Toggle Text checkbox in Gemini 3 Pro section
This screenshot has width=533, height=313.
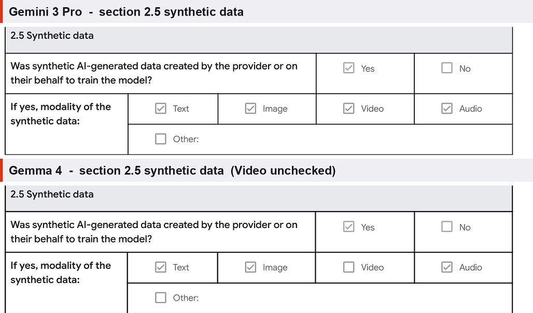[160, 108]
